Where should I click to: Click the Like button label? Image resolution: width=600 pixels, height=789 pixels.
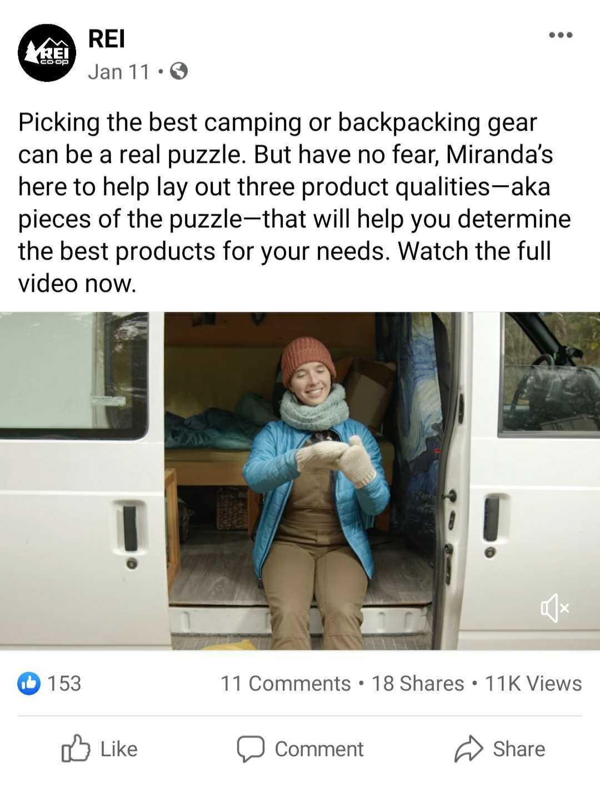(x=119, y=749)
